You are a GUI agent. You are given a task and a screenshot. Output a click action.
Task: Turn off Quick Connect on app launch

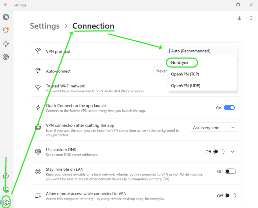[x=229, y=108]
